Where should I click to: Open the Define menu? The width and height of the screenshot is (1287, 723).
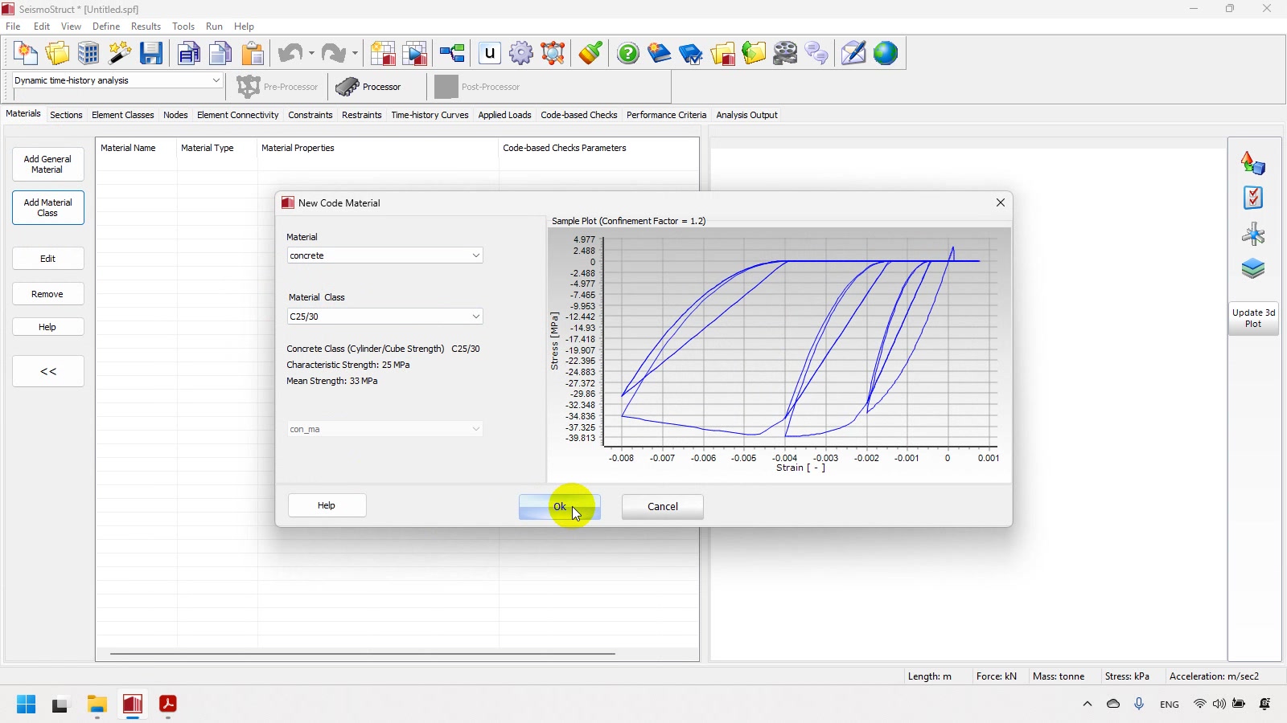point(106,27)
